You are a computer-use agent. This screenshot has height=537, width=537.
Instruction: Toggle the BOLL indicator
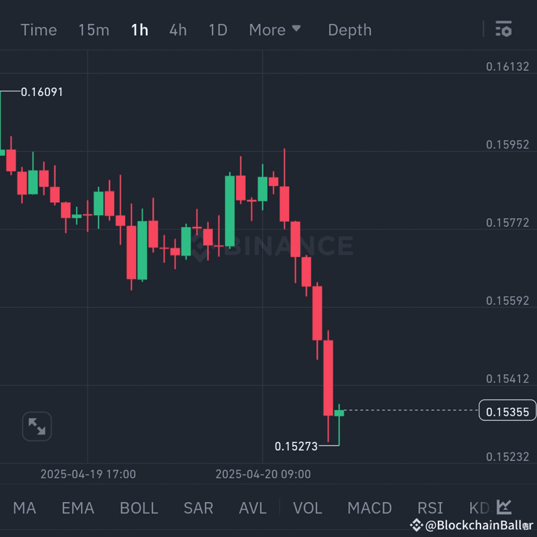coord(139,508)
